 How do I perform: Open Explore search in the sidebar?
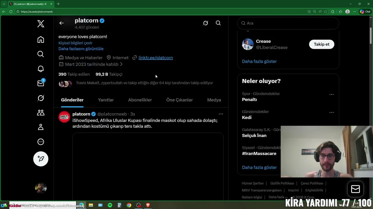pyautogui.click(x=41, y=54)
